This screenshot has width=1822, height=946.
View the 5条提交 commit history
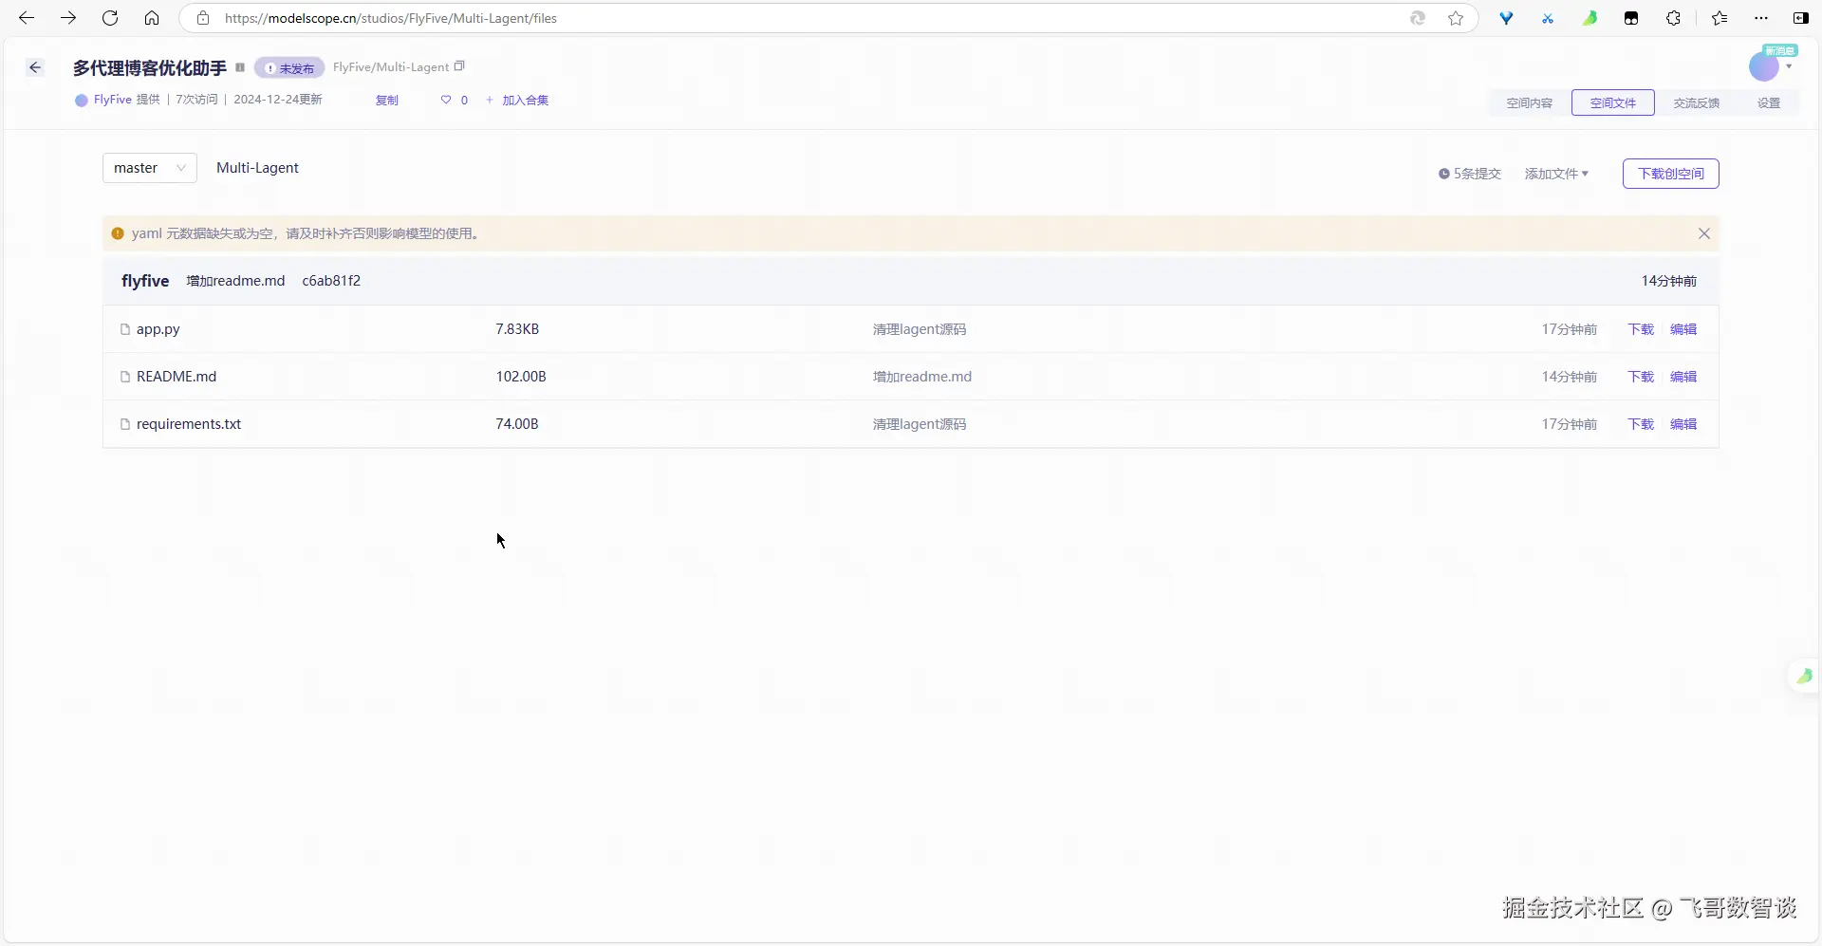[x=1470, y=174]
